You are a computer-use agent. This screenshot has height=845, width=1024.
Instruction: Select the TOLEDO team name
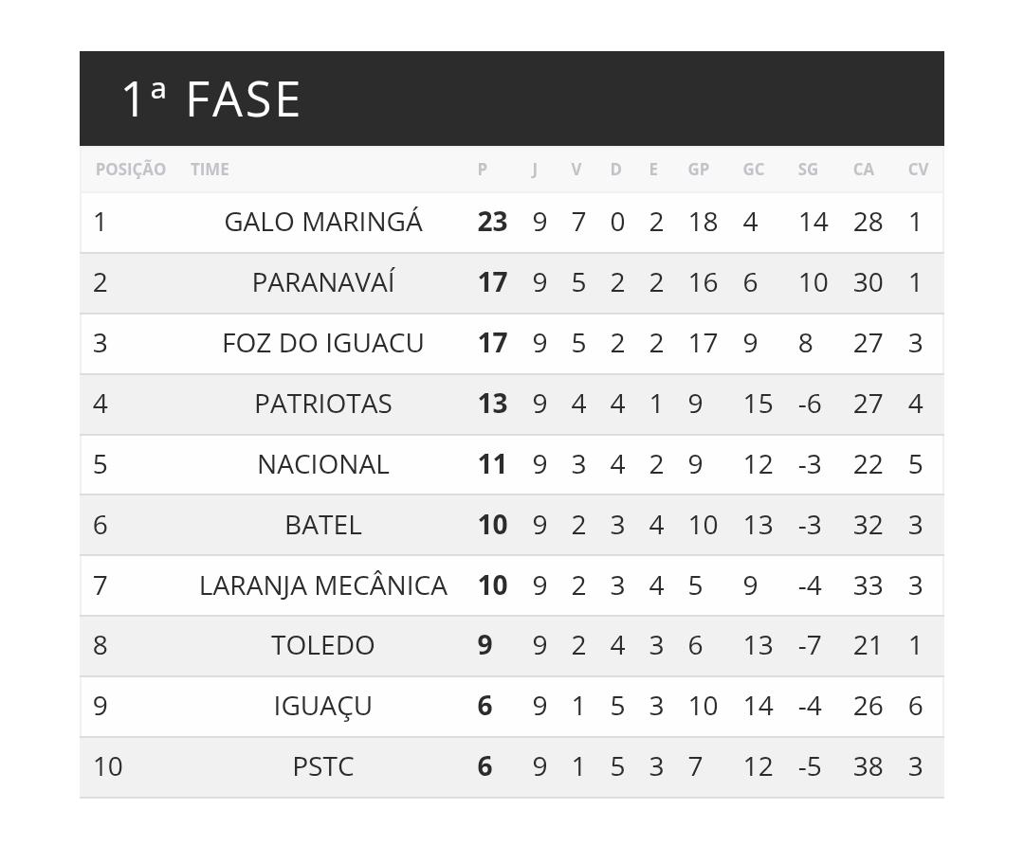click(x=323, y=645)
